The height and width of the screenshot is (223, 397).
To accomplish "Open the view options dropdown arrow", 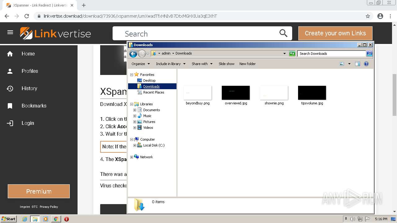I will [x=349, y=64].
